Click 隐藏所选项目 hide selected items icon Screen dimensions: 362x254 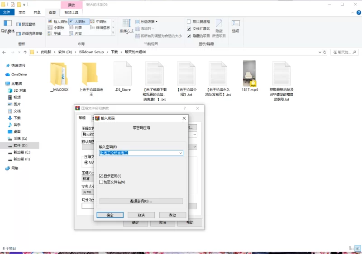[x=219, y=28]
